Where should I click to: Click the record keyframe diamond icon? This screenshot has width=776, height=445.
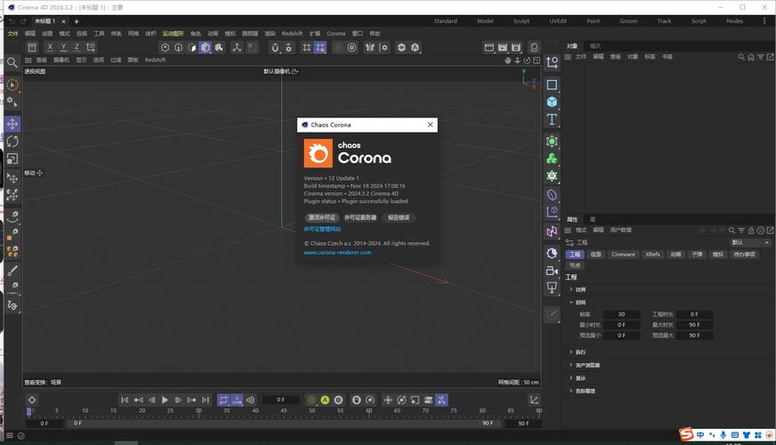coord(32,400)
